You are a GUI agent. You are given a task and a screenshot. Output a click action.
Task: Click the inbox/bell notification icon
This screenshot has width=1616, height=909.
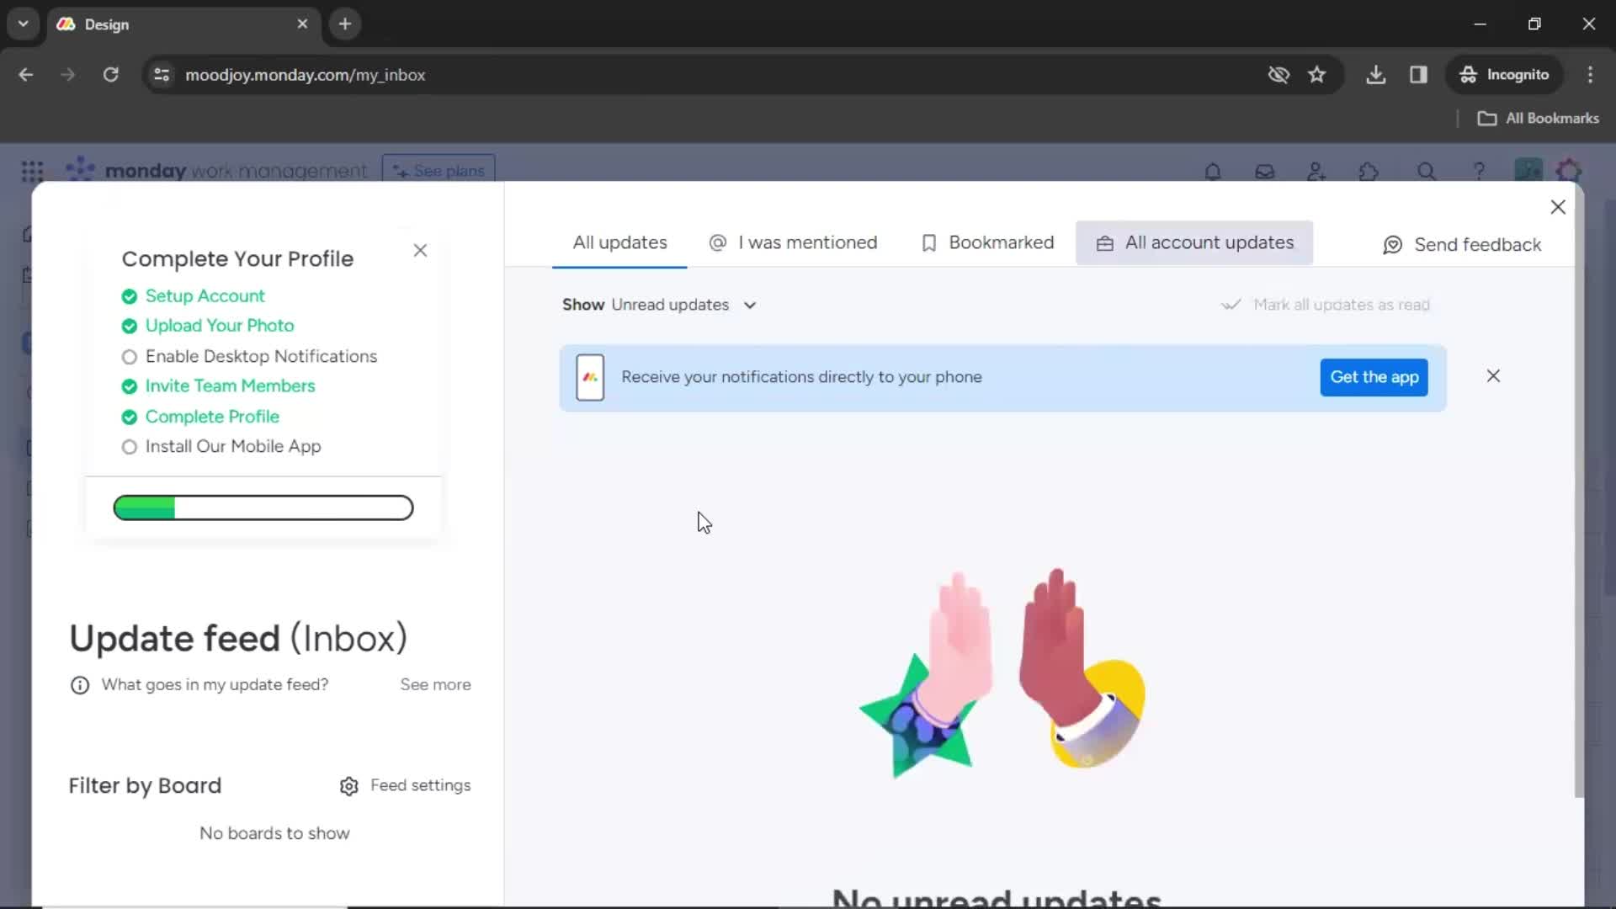pyautogui.click(x=1211, y=171)
